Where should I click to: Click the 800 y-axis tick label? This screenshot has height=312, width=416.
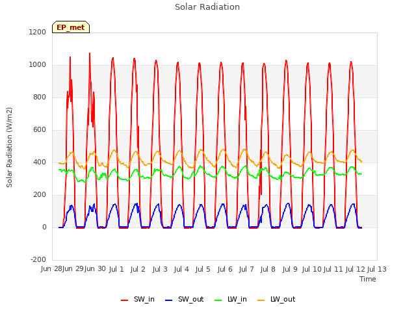click(x=40, y=97)
